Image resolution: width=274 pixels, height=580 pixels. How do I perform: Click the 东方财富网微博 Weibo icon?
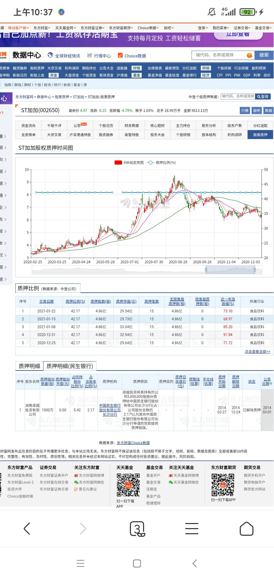[76, 475]
